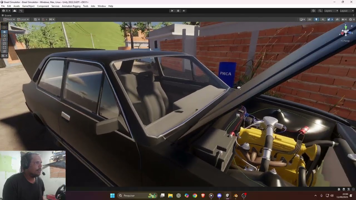Toggle scene audio playback
Viewport: 356px width, 200px height.
click(323, 19)
